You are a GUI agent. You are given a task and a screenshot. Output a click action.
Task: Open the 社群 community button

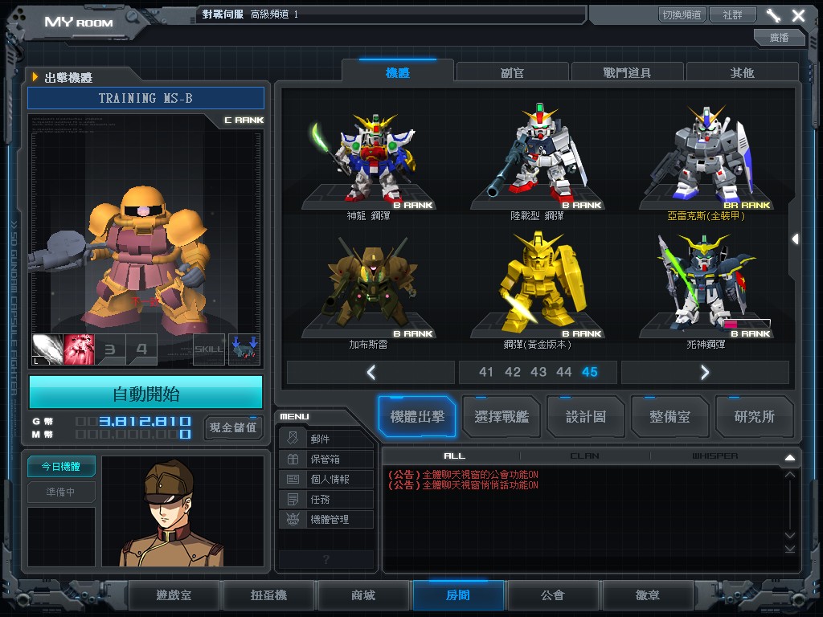click(733, 14)
